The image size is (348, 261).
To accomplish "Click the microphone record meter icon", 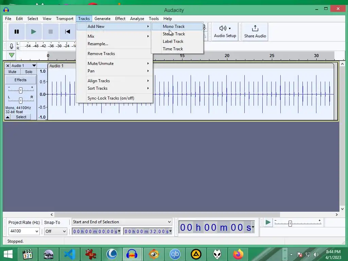I will (x=12, y=46).
